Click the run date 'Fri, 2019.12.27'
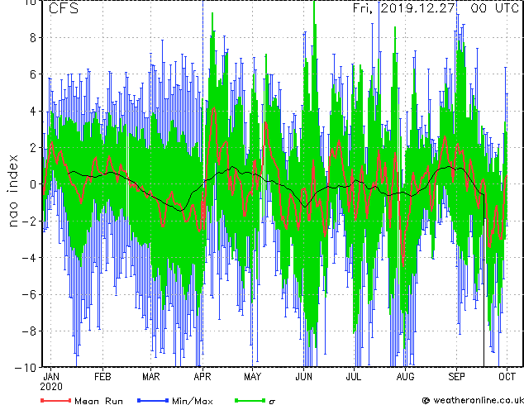Image resolution: width=524 pixels, height=405 pixels. (x=404, y=8)
